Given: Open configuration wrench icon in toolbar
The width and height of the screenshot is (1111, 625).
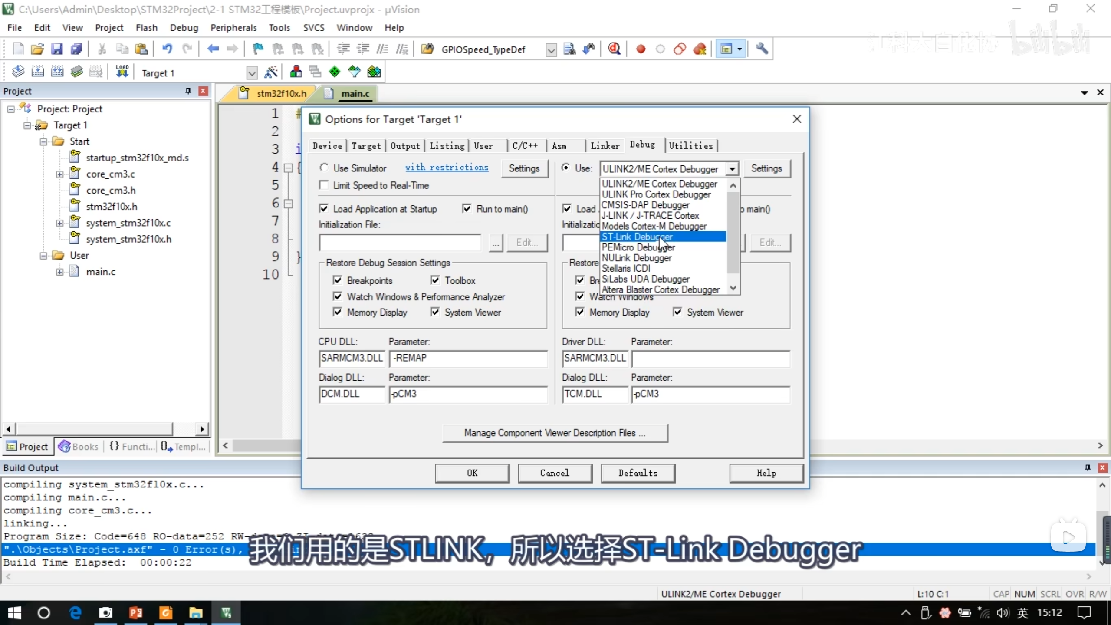Looking at the screenshot, I should coord(762,49).
